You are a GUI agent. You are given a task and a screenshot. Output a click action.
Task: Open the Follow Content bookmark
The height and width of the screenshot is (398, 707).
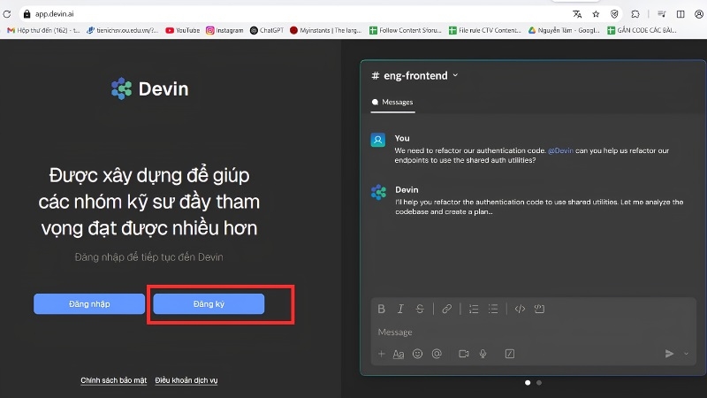[x=406, y=30]
